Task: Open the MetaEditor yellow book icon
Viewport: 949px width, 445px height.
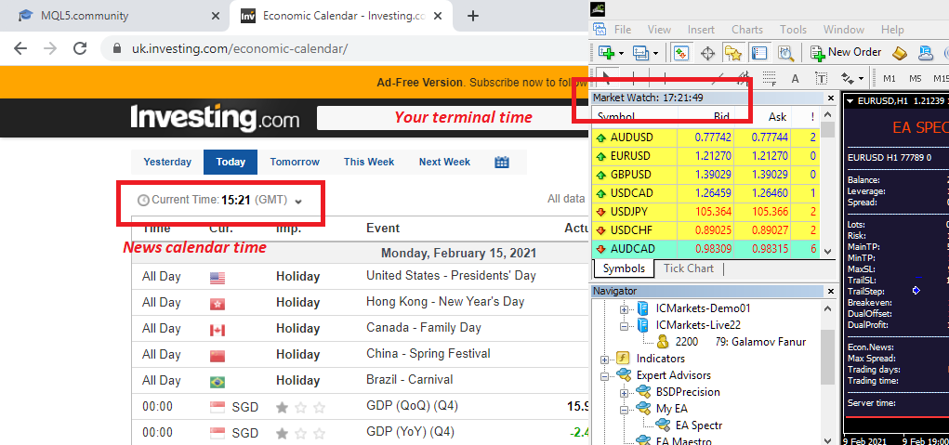Action: click(900, 53)
